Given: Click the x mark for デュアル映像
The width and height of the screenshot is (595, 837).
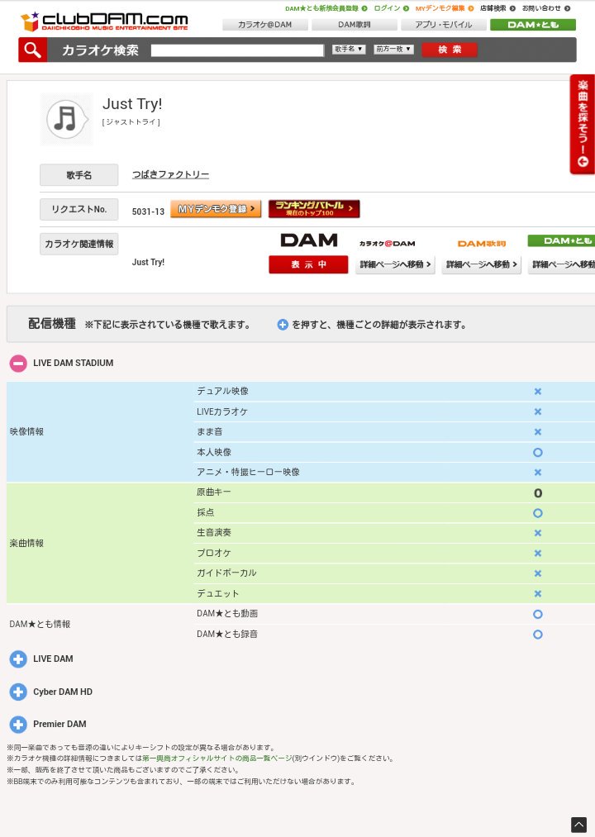Looking at the screenshot, I should tap(538, 392).
